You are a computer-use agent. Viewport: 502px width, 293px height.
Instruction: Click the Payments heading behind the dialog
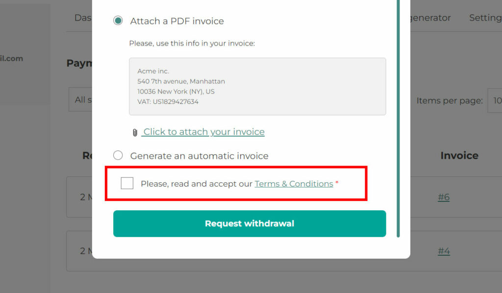(x=79, y=63)
